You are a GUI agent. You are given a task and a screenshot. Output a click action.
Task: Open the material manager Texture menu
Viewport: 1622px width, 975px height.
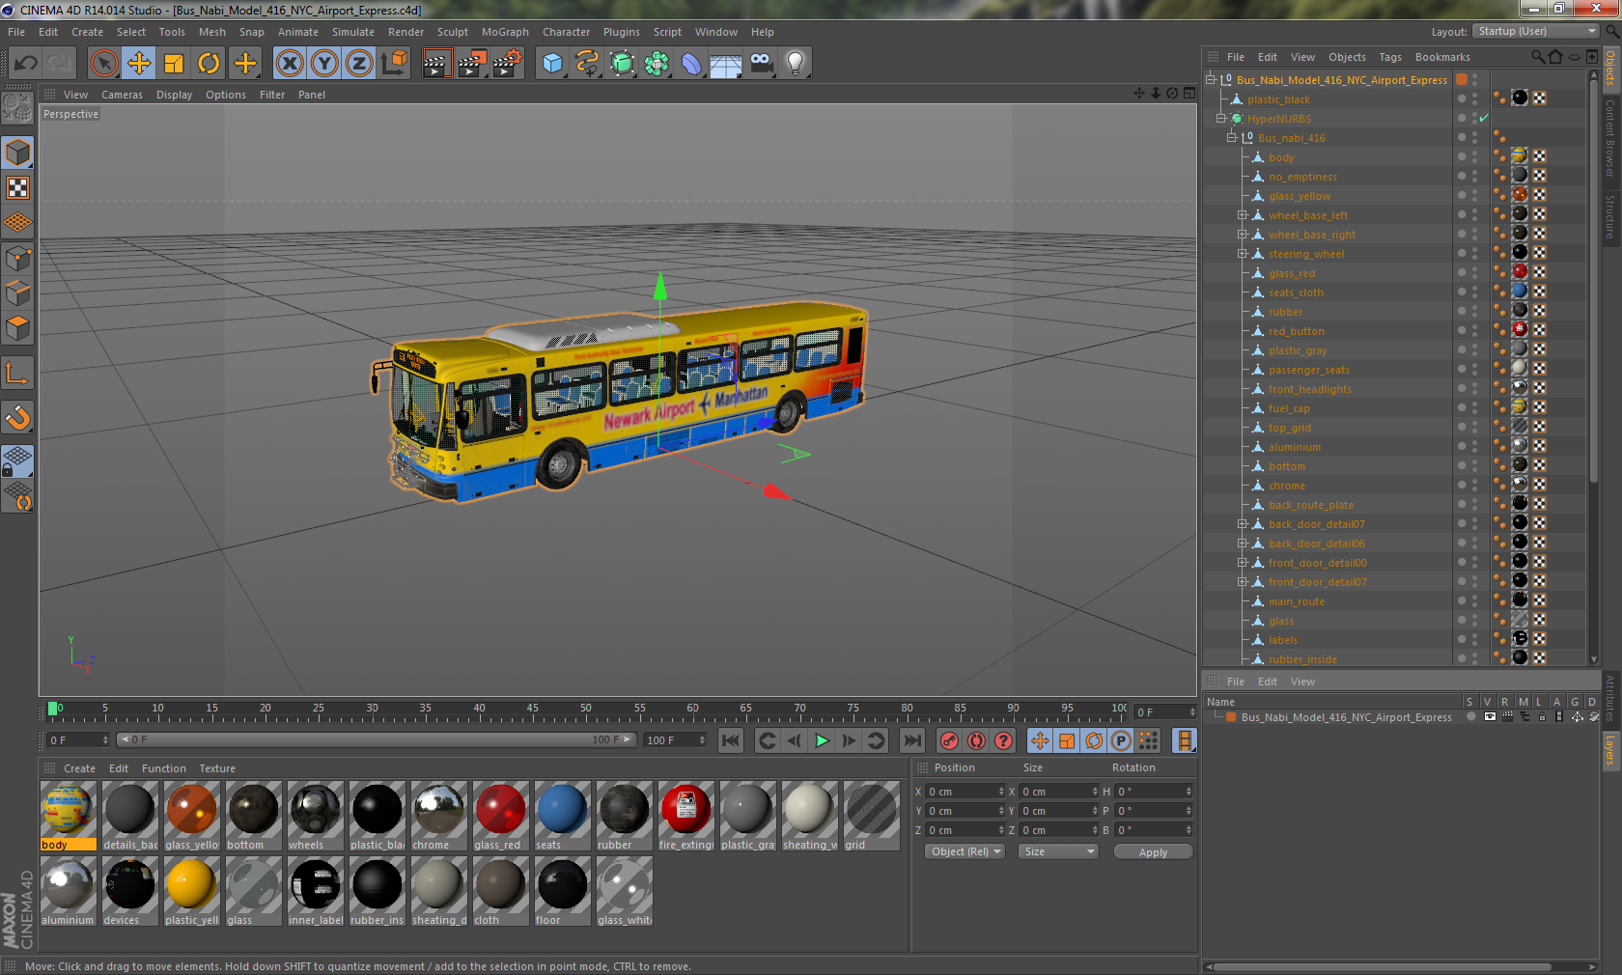point(217,768)
